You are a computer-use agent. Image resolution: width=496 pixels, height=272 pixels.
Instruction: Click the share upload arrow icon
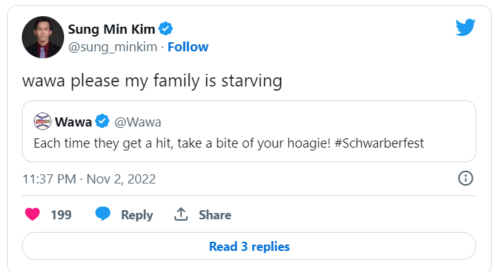click(x=181, y=214)
